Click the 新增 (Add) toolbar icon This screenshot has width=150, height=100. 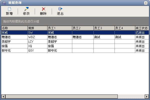[9, 9]
